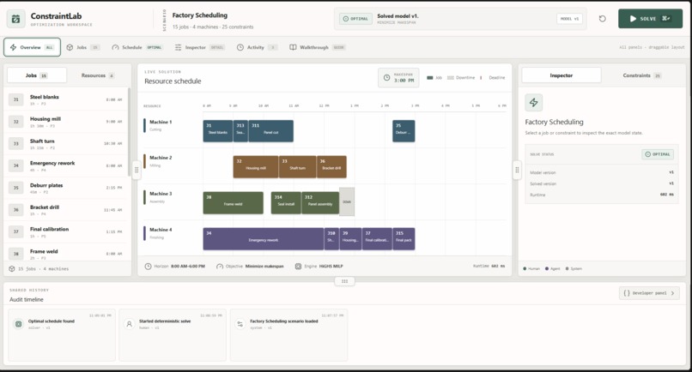Click the J4 Emergency rework gantt block
The image size is (692, 372).
[264, 239]
